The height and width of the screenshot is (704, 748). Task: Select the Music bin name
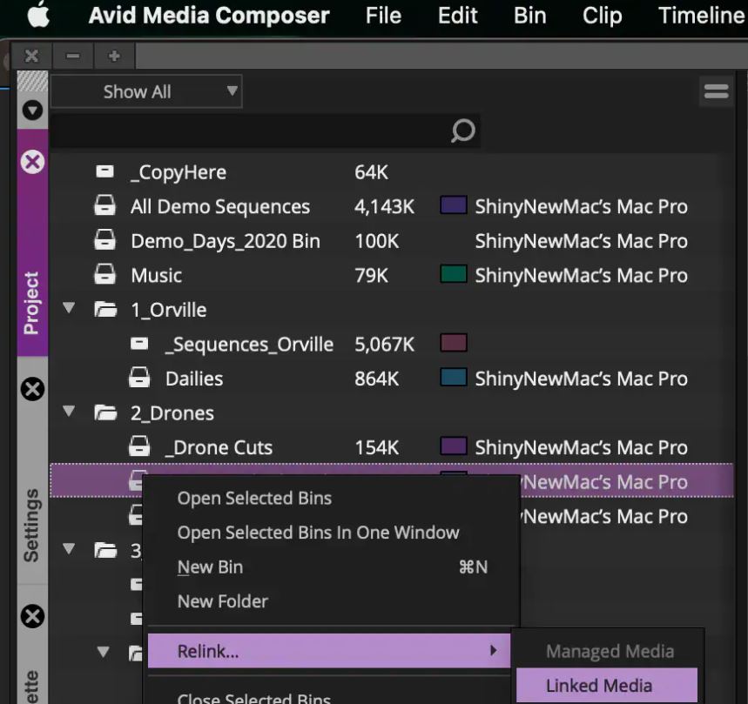click(x=157, y=276)
